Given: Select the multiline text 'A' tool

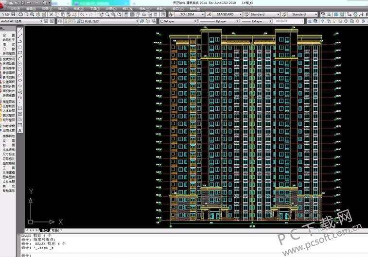Looking at the screenshot, I should click(20, 130).
